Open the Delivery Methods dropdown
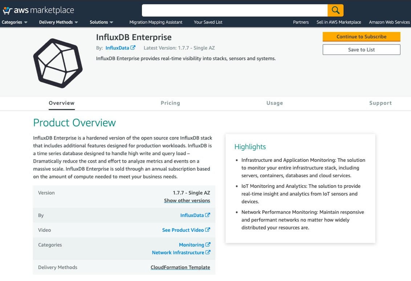 pos(58,22)
